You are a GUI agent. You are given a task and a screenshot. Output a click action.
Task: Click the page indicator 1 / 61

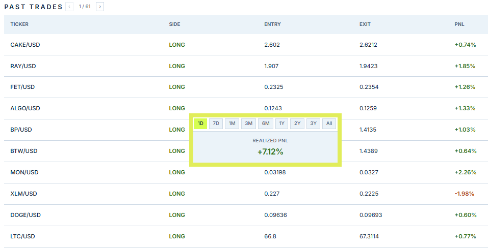point(85,7)
